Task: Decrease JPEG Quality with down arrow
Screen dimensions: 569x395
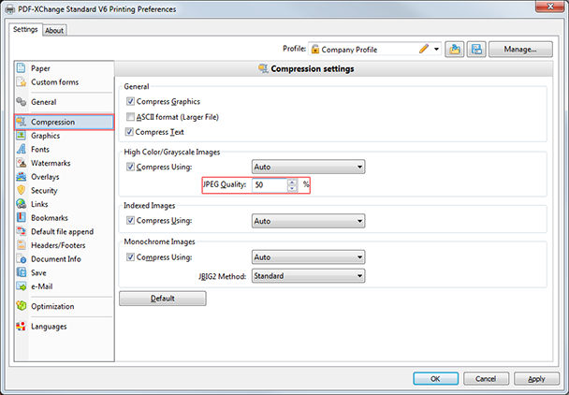Action: (x=292, y=188)
